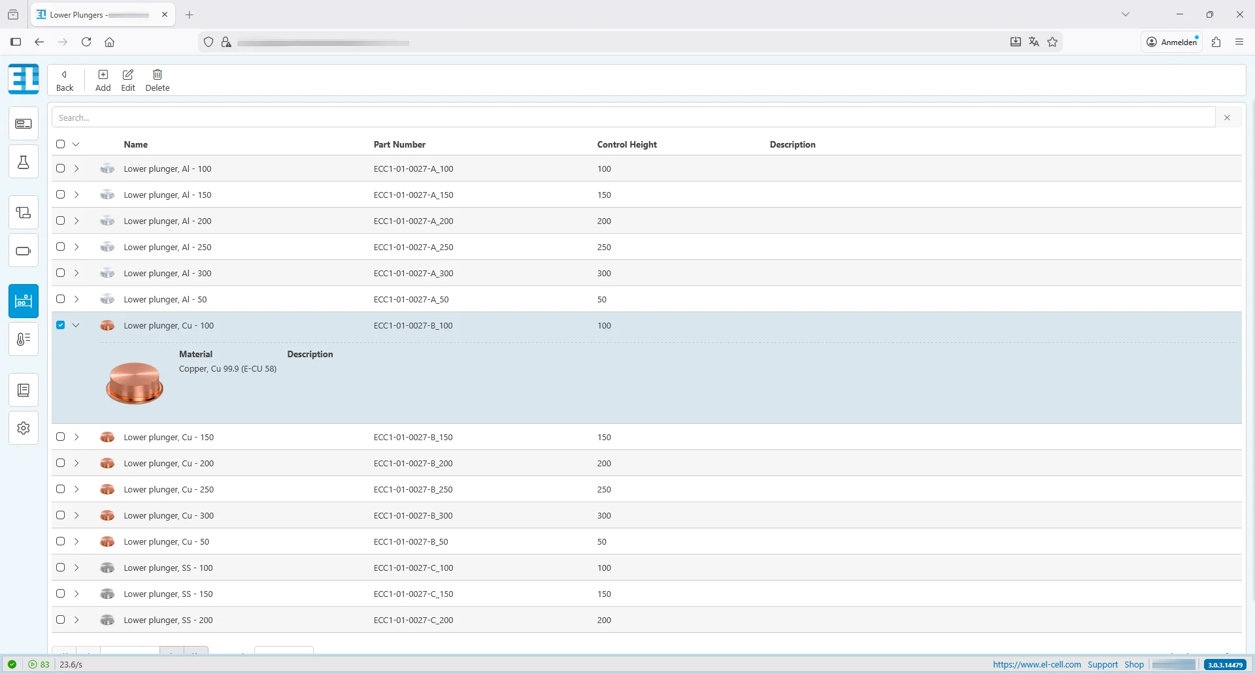Select the flask (experiments) sidebar icon

pos(24,161)
